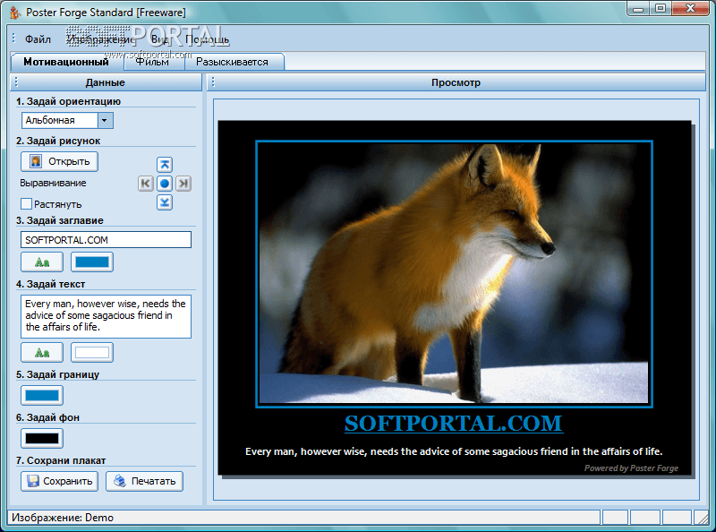
Task: Click the text box with the Every man quote
Action: (106, 316)
